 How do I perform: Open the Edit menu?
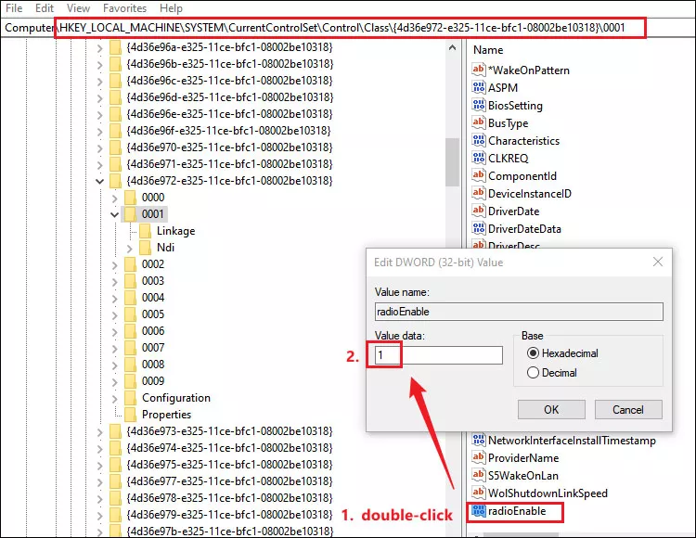pos(45,8)
